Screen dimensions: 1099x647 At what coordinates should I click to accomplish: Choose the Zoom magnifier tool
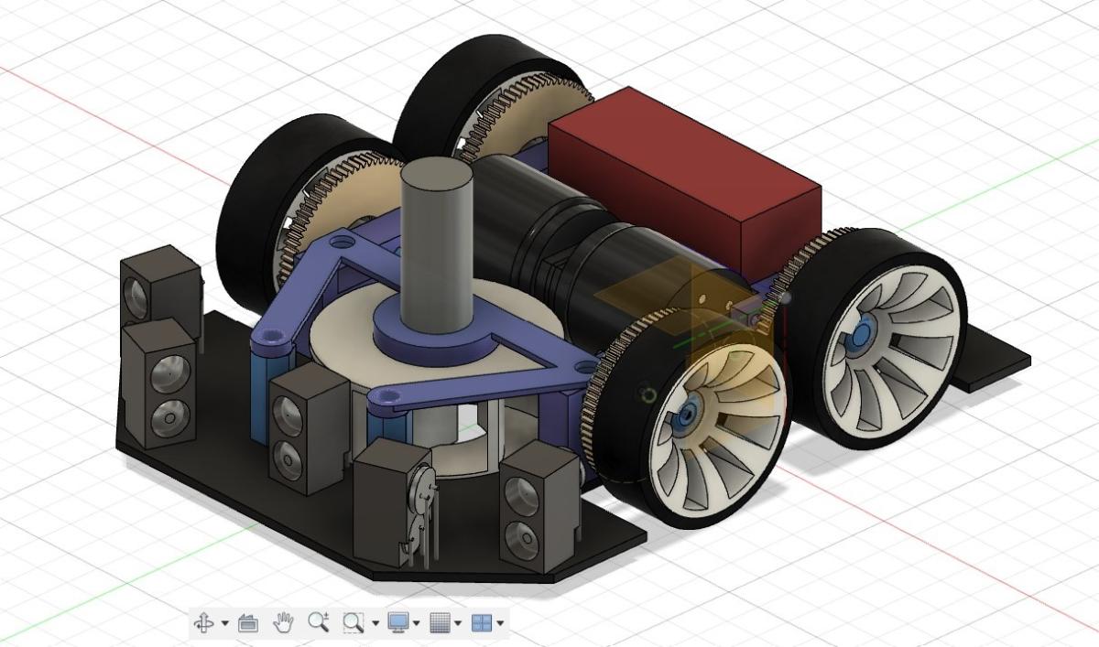318,623
